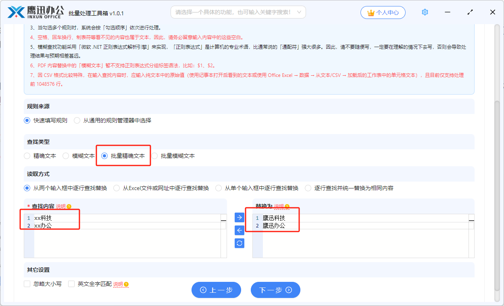This screenshot has height=306, width=504.
Task: Click the circular swap icon between find and replace
Action: pyautogui.click(x=239, y=243)
